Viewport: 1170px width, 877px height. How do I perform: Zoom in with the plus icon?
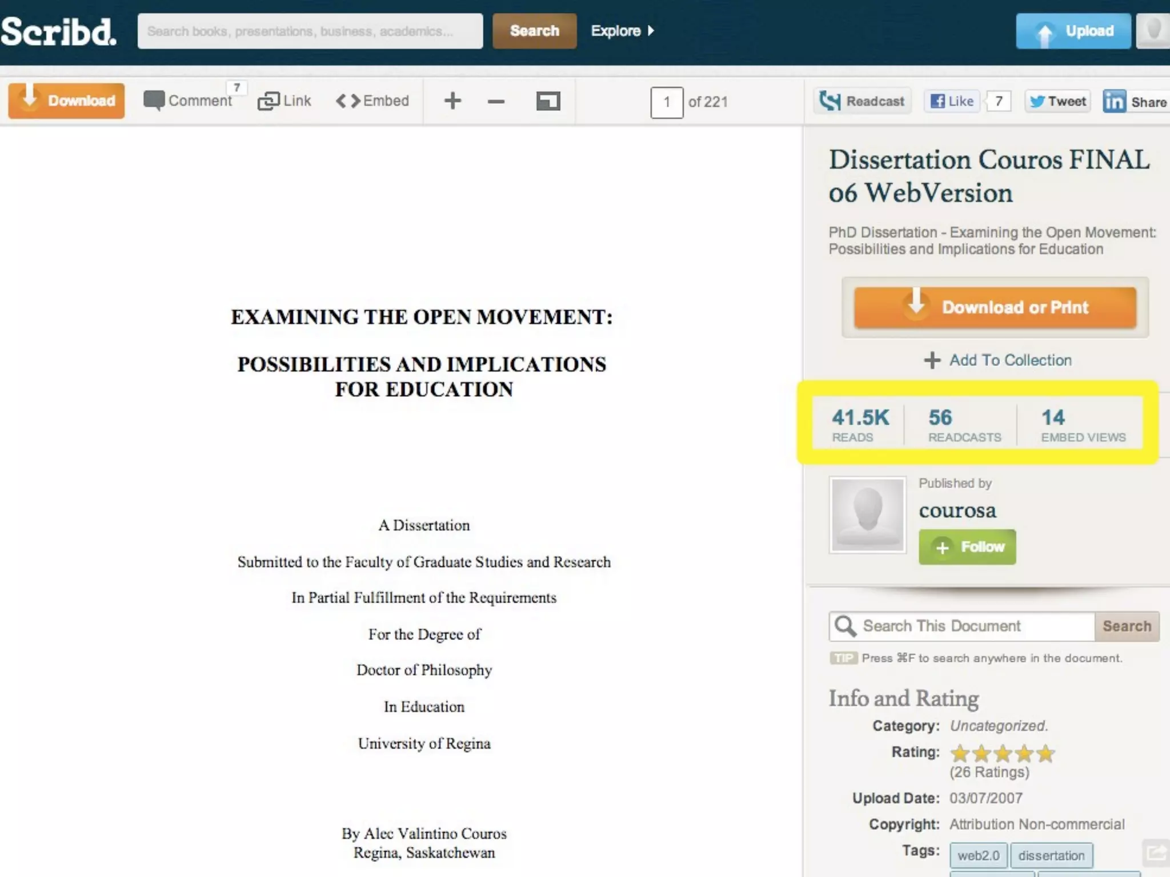(x=452, y=101)
